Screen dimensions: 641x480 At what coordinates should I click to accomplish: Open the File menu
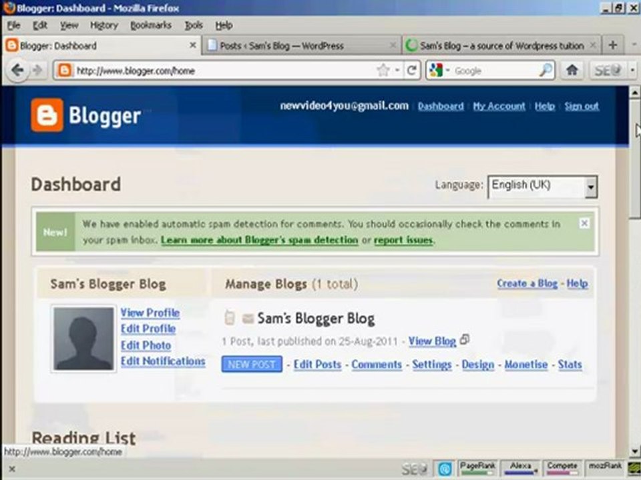tap(13, 25)
